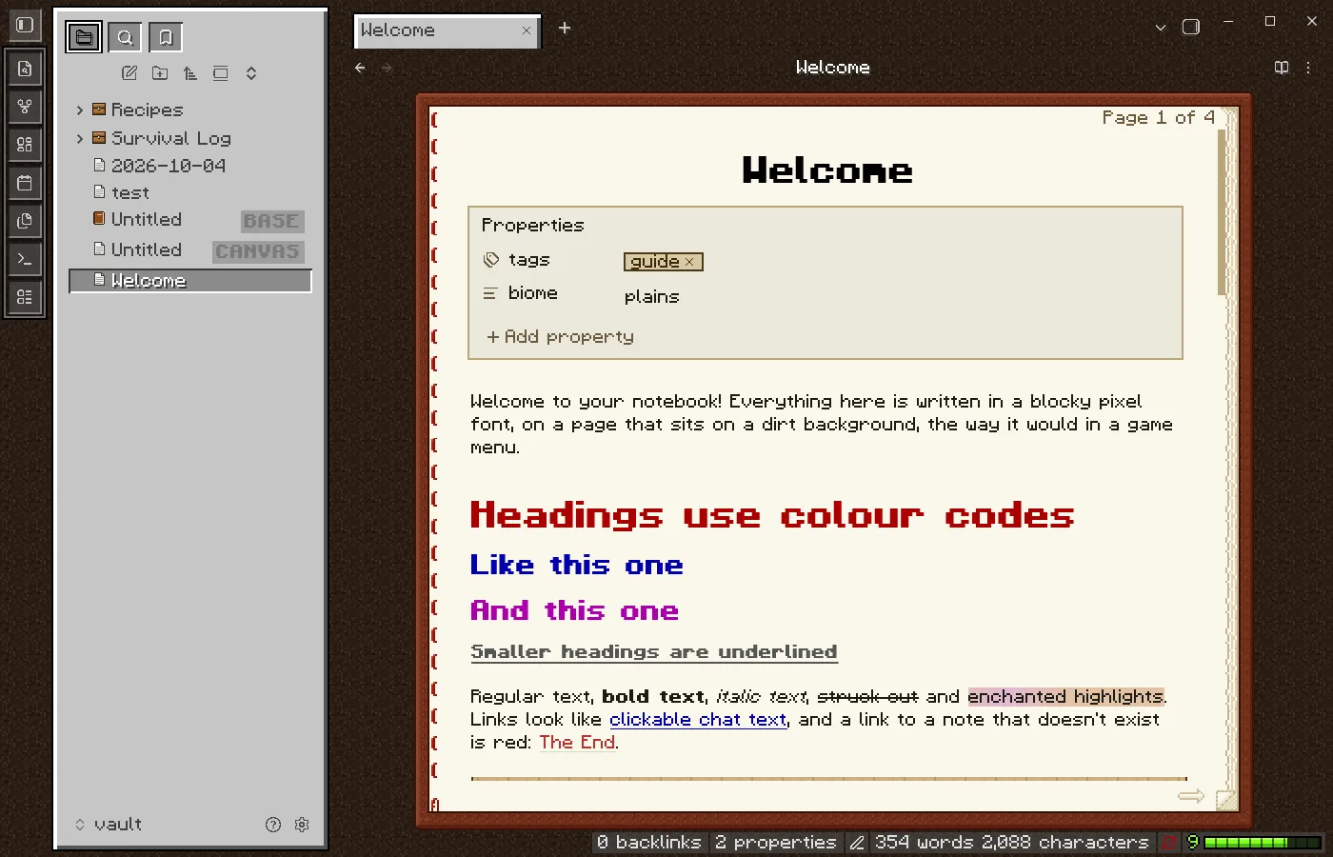Click the 0 backlinks status item

(648, 843)
